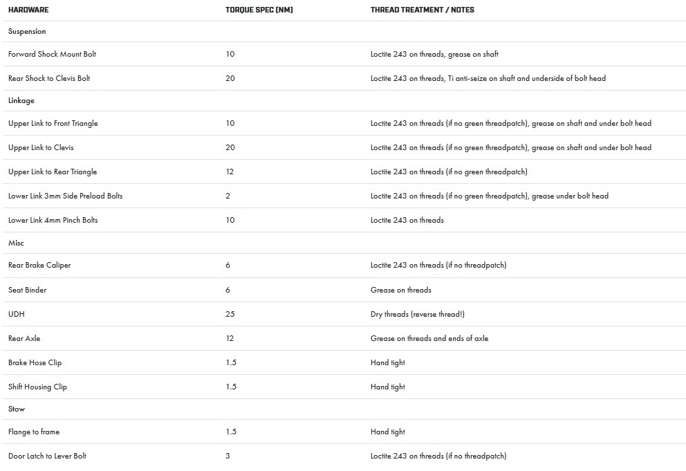Select the Flange to frame row label
The image size is (686, 471).
pyautogui.click(x=34, y=432)
